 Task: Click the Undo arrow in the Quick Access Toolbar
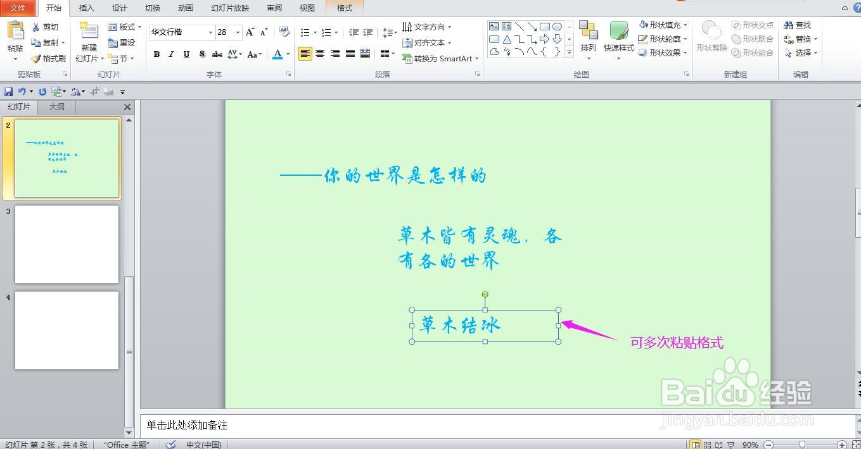21,90
